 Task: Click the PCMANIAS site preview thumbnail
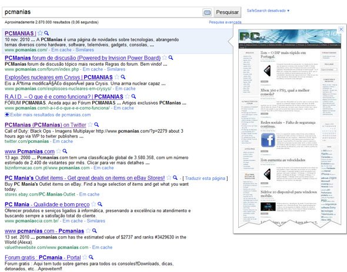pyautogui.click(x=290, y=128)
